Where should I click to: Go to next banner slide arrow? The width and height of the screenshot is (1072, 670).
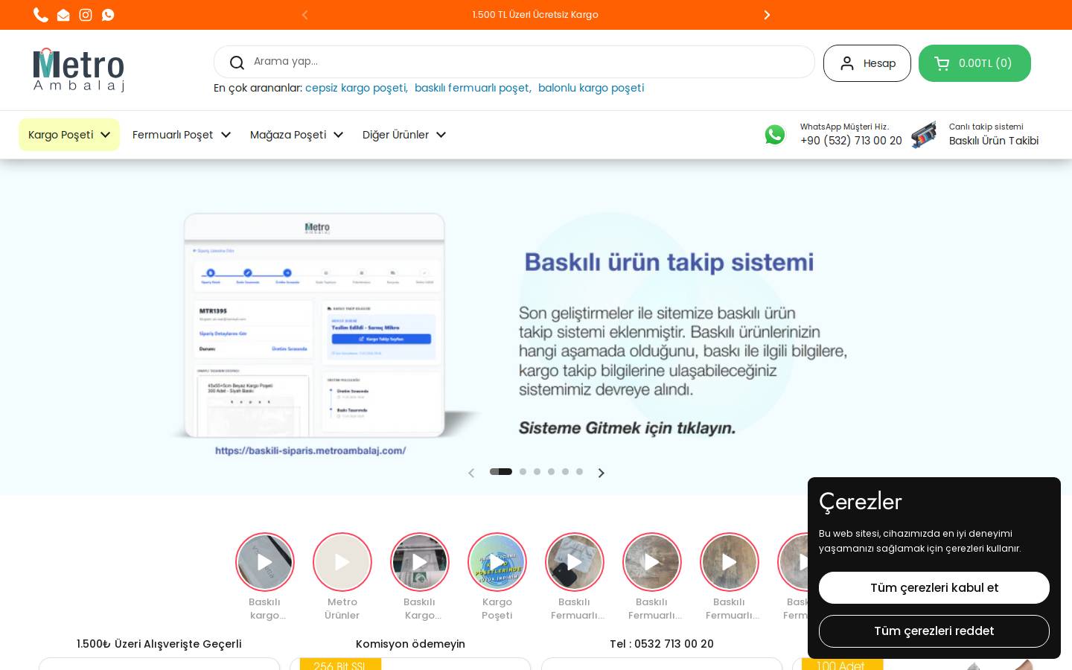tap(602, 473)
